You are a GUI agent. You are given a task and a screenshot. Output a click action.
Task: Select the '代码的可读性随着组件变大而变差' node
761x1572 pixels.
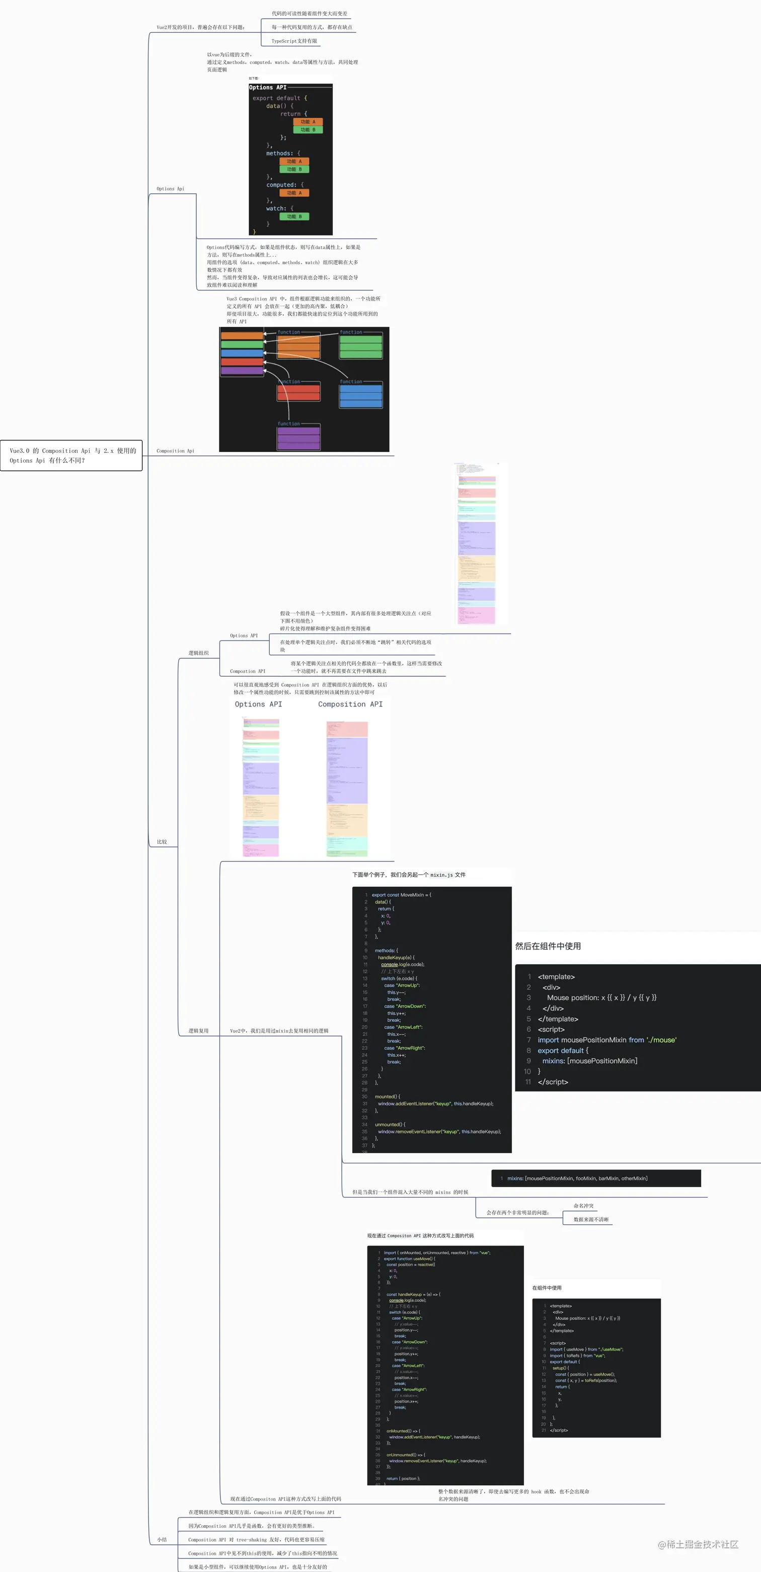pos(310,14)
